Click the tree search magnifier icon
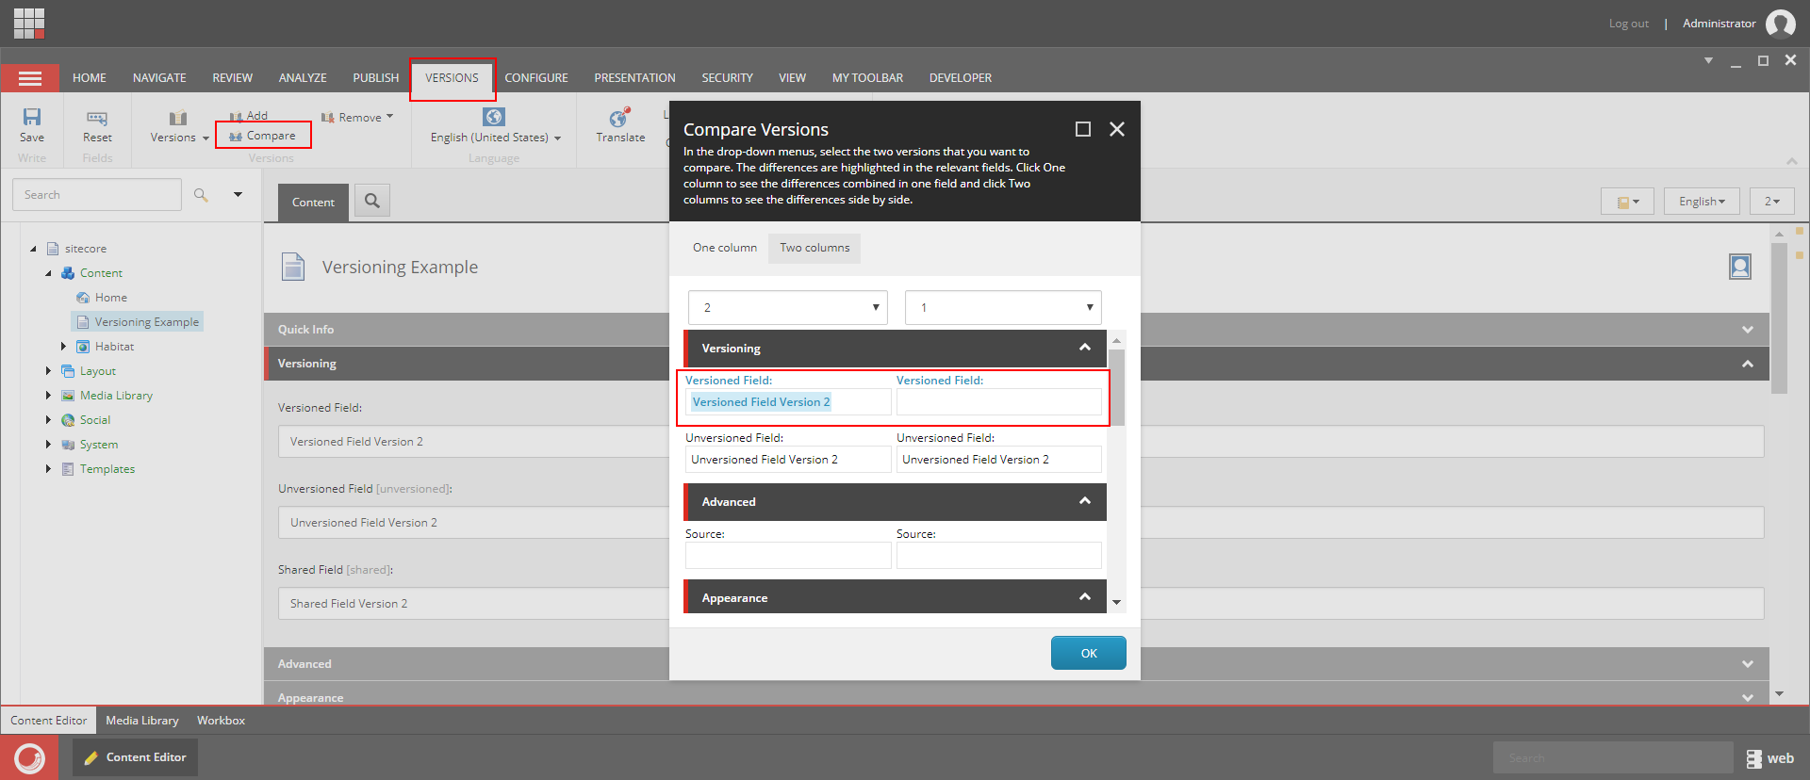The width and height of the screenshot is (1810, 780). 201,195
